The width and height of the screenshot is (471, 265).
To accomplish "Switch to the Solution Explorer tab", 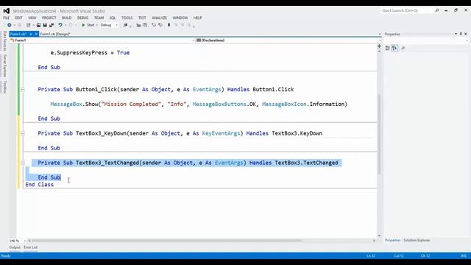I will (417, 240).
